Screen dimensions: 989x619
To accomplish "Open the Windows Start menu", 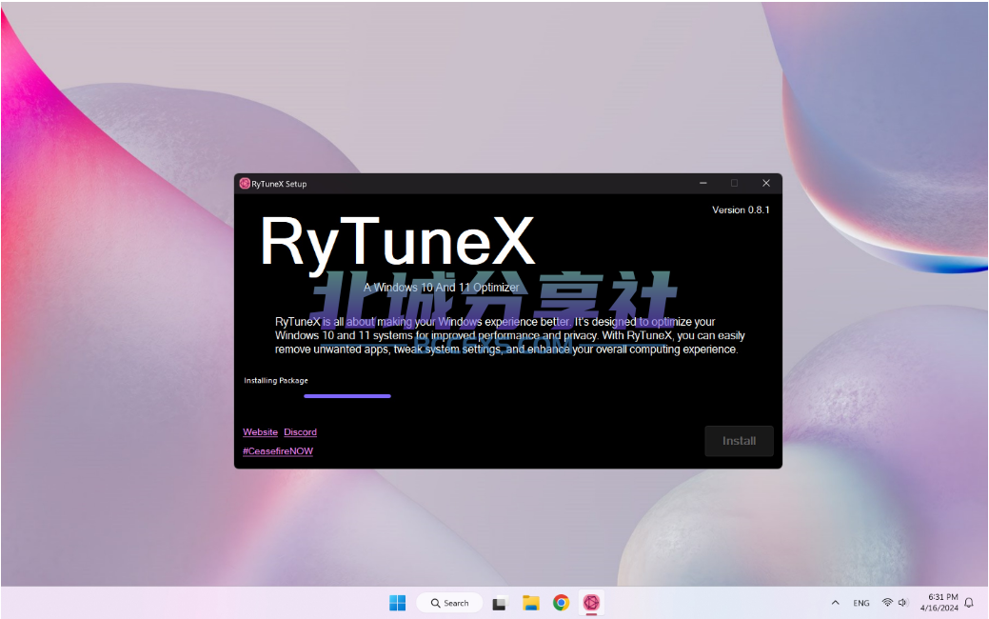I will click(x=397, y=603).
